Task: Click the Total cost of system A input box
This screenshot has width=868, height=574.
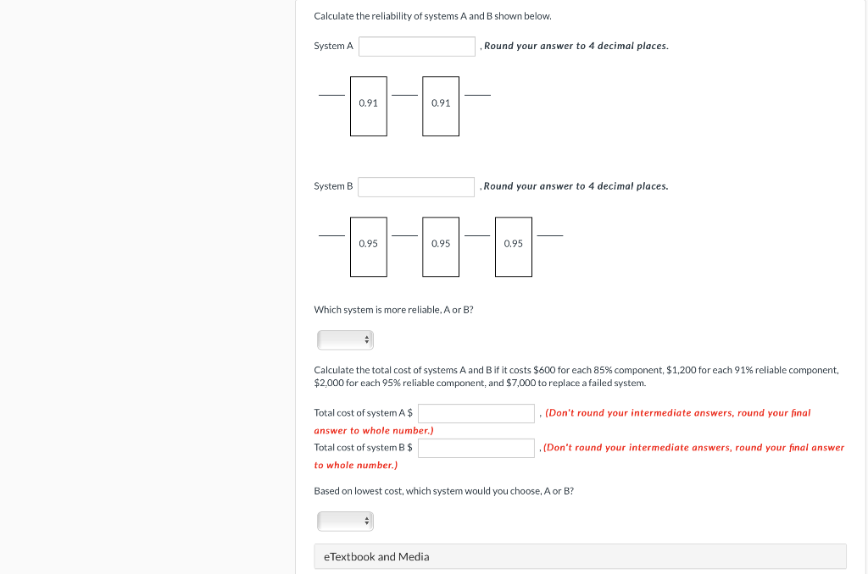Action: click(476, 413)
